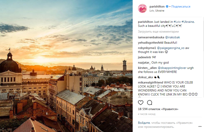Open mikarealgirlfriend commenter profile

click(150, 82)
